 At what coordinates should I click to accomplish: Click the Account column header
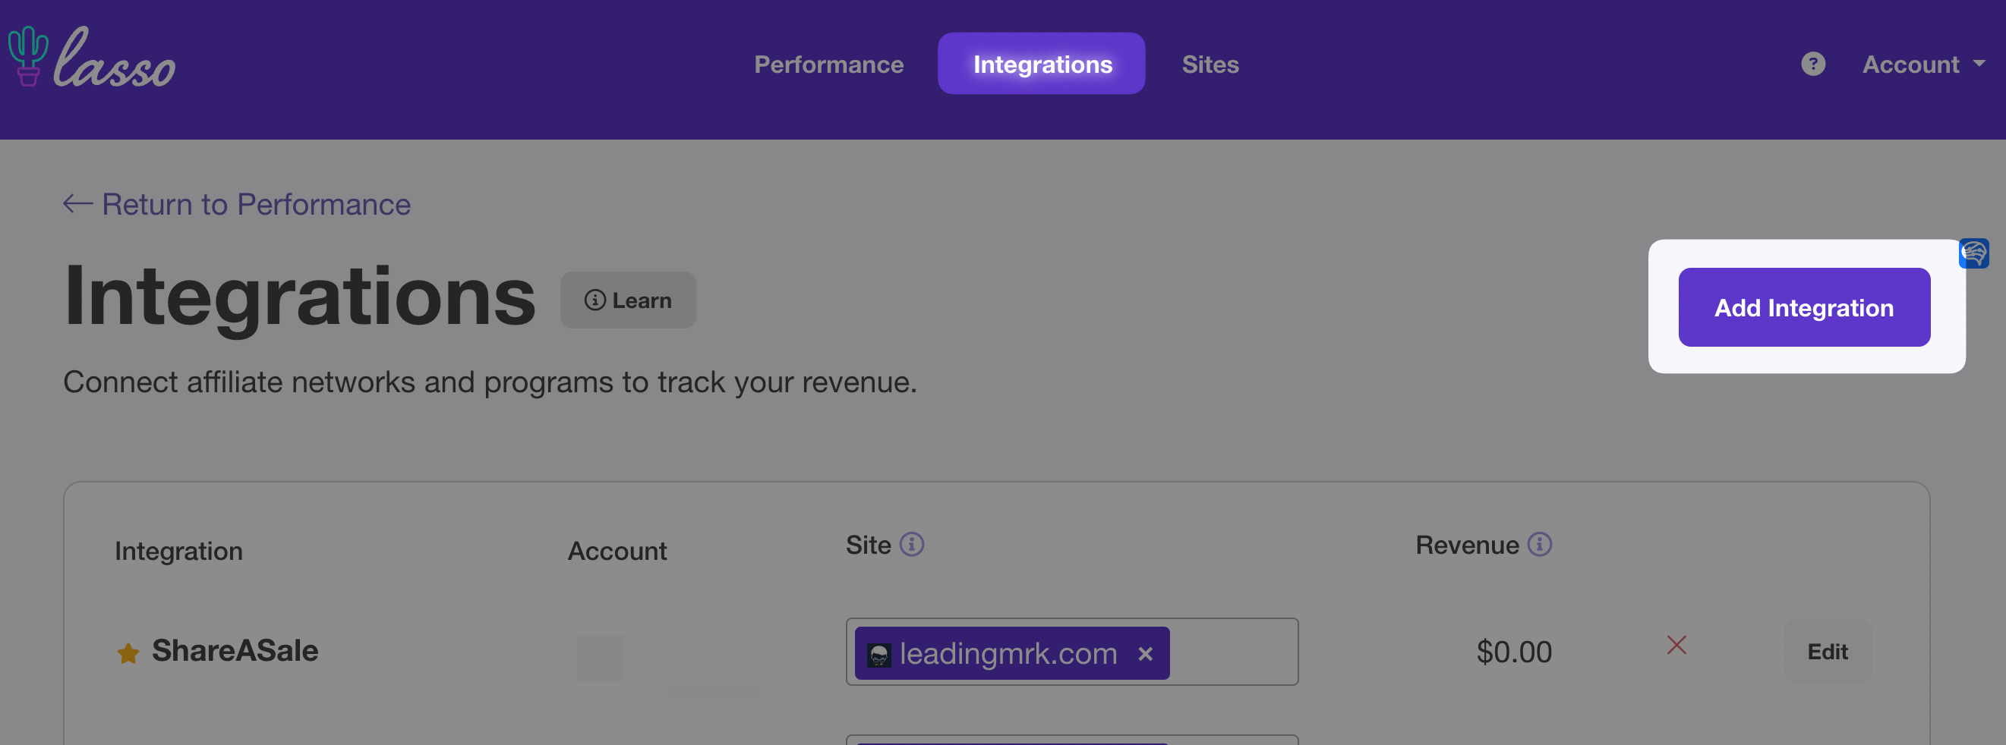coord(617,551)
